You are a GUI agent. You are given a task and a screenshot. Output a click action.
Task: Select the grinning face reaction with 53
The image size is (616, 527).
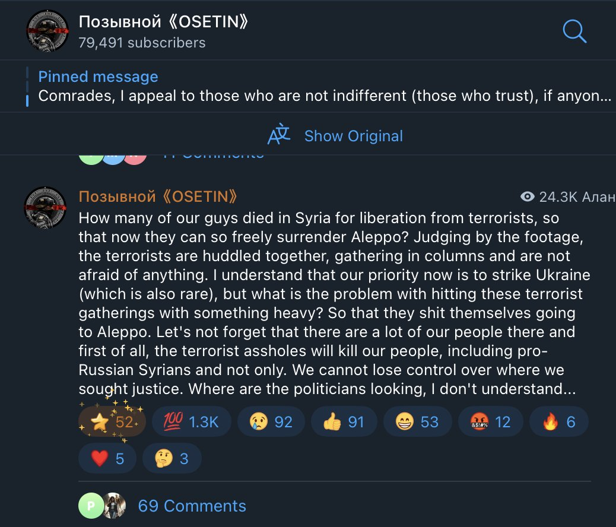pyautogui.click(x=417, y=422)
